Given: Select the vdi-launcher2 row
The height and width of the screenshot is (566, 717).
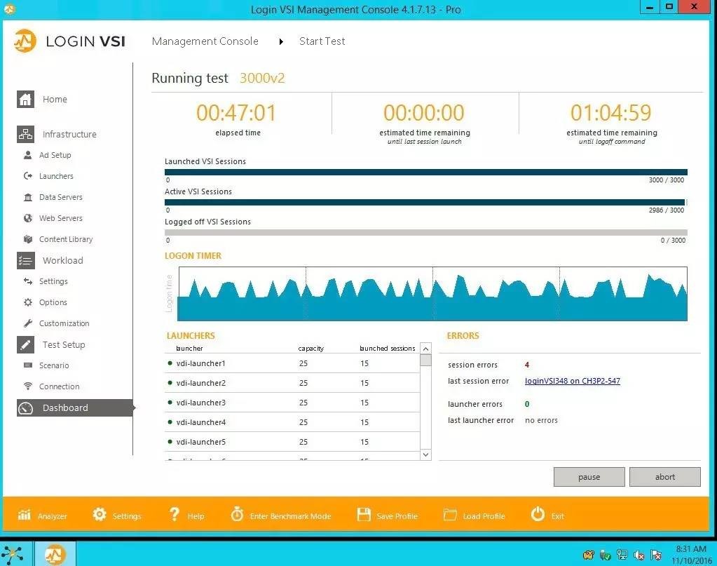Looking at the screenshot, I should coord(292,383).
